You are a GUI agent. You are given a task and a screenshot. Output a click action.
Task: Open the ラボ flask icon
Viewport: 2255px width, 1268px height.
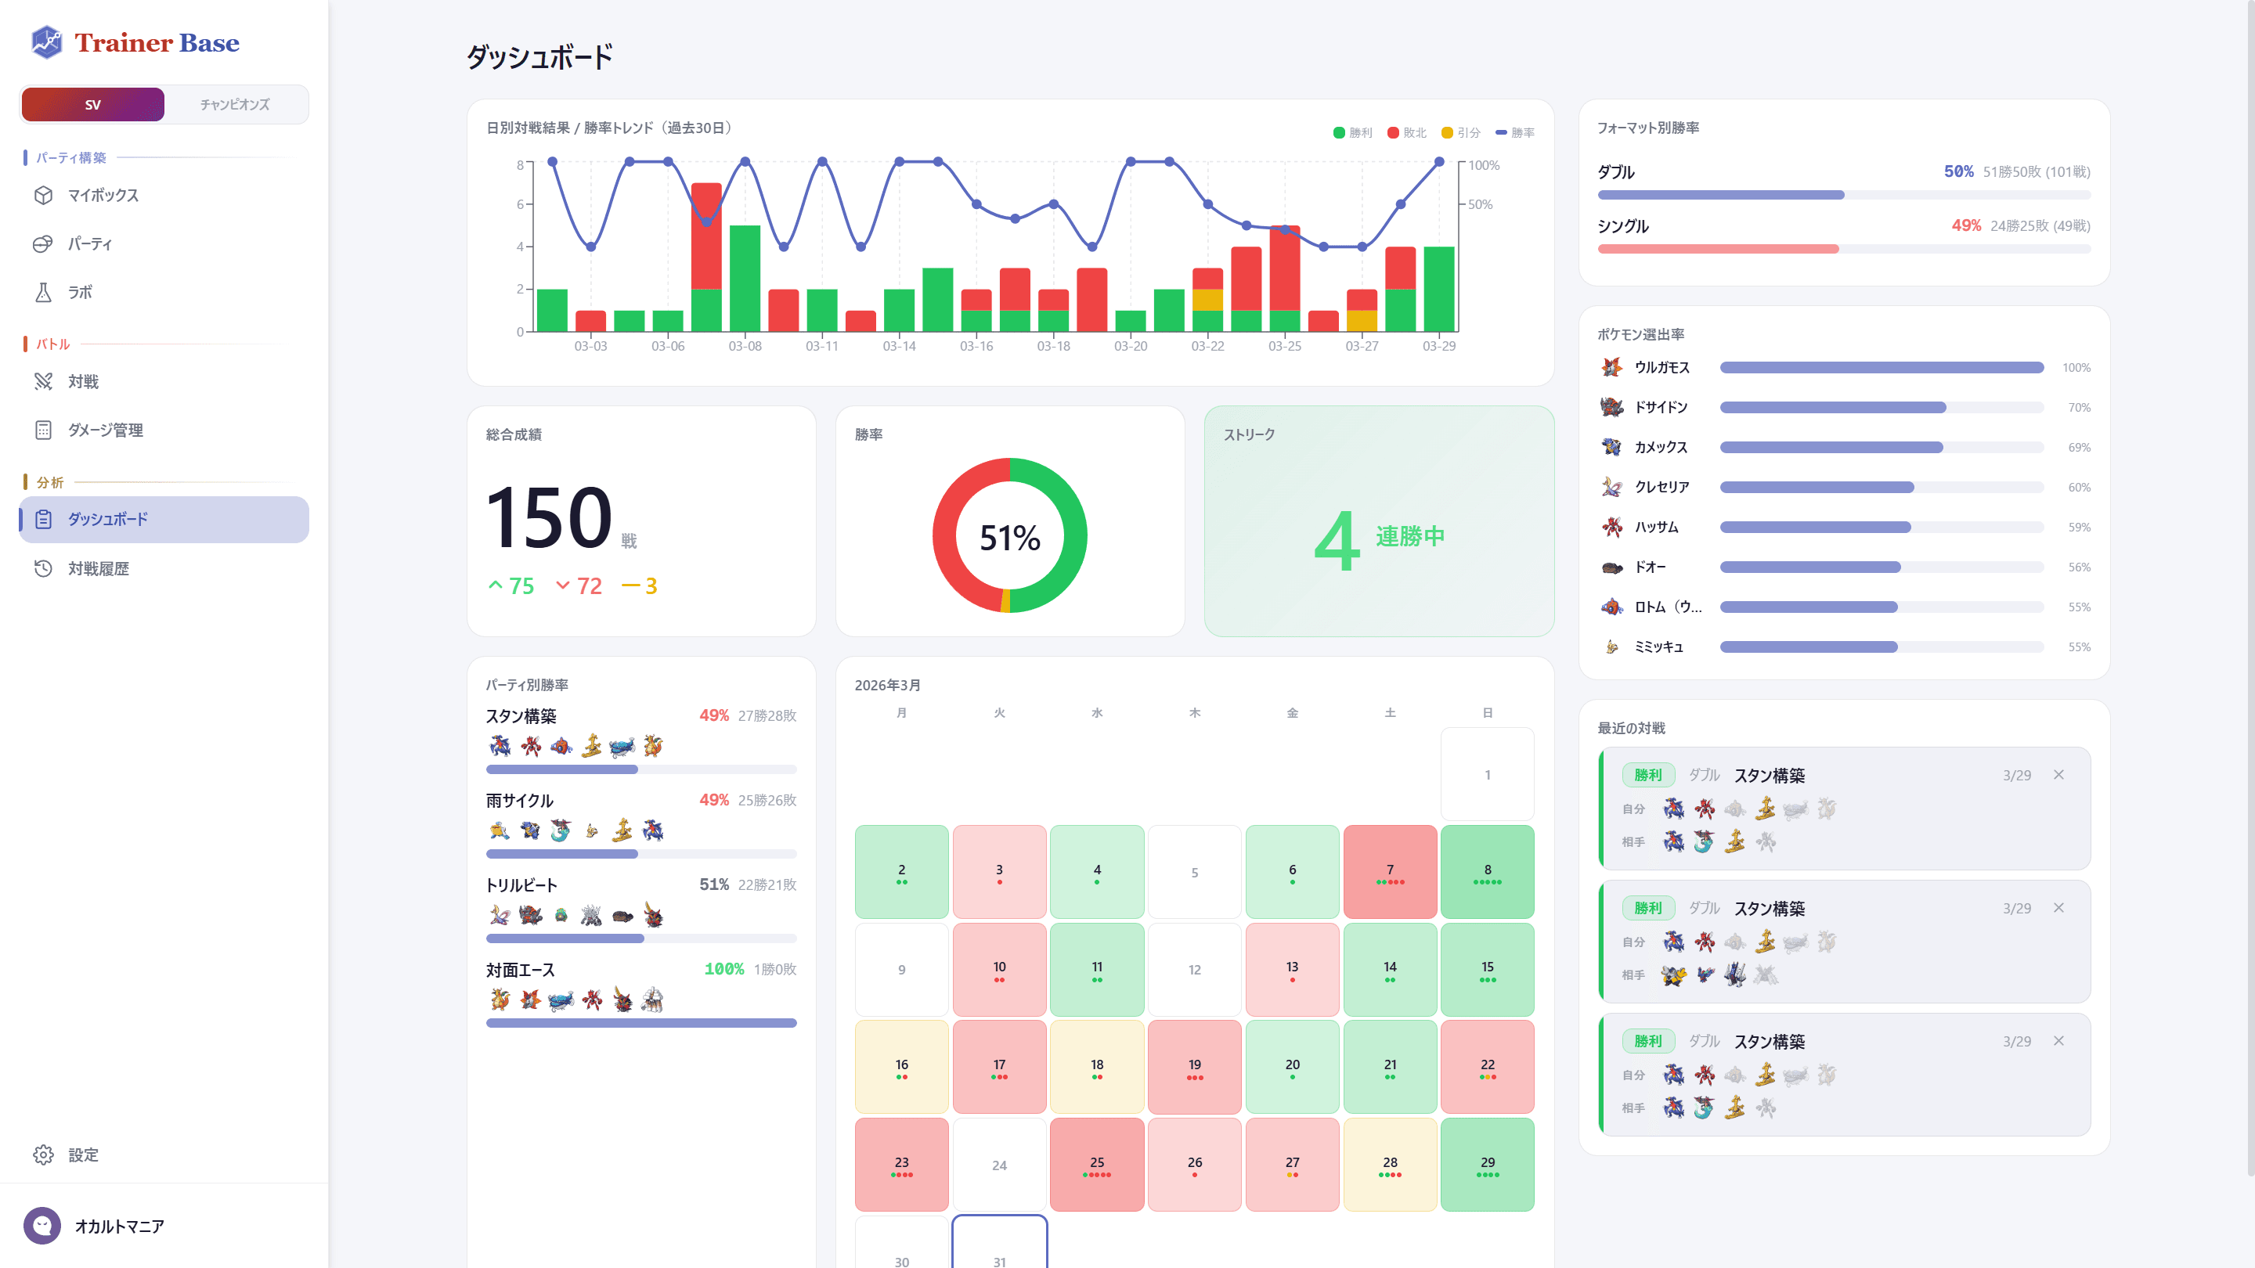tap(43, 292)
